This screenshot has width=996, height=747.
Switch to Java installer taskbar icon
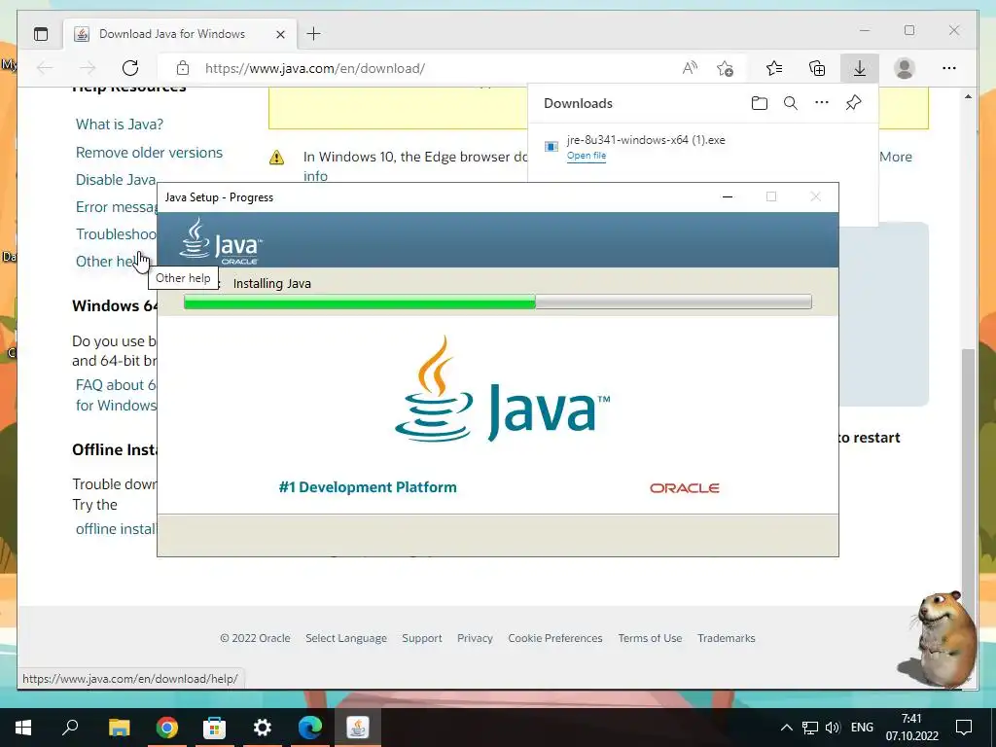coord(358,728)
